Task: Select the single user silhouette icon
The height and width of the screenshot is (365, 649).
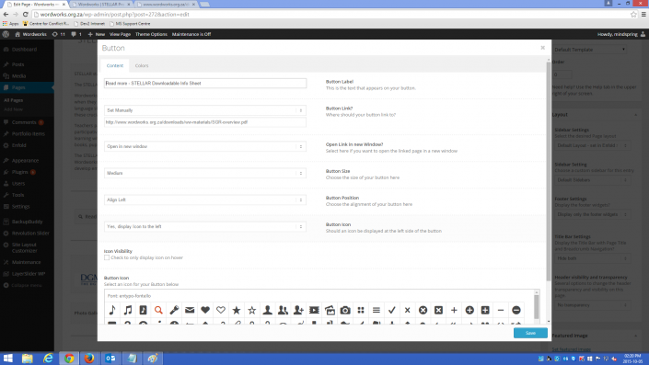Action: [267, 310]
